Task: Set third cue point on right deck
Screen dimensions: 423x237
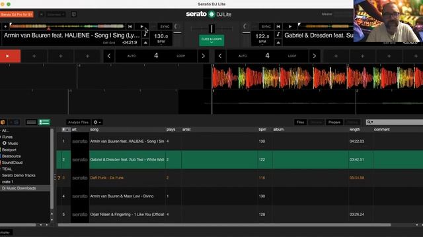Action: (389, 56)
